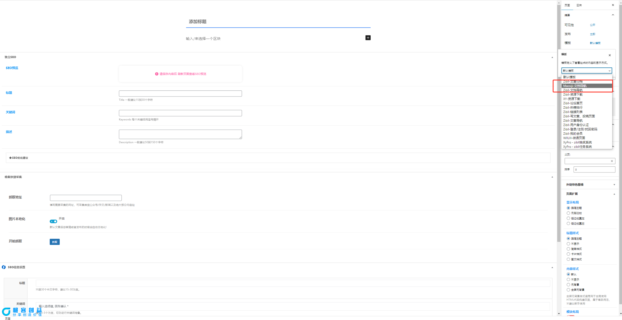622x320 pixels.
Task: Open the 默认模板 template dropdown
Action: [x=586, y=71]
